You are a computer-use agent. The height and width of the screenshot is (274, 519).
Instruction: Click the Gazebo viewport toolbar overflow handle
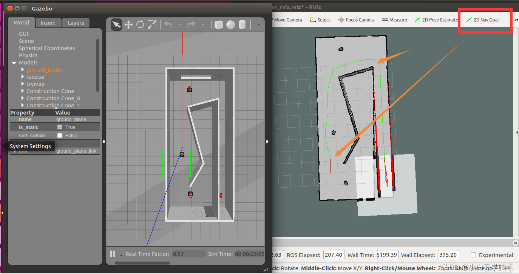(x=258, y=25)
